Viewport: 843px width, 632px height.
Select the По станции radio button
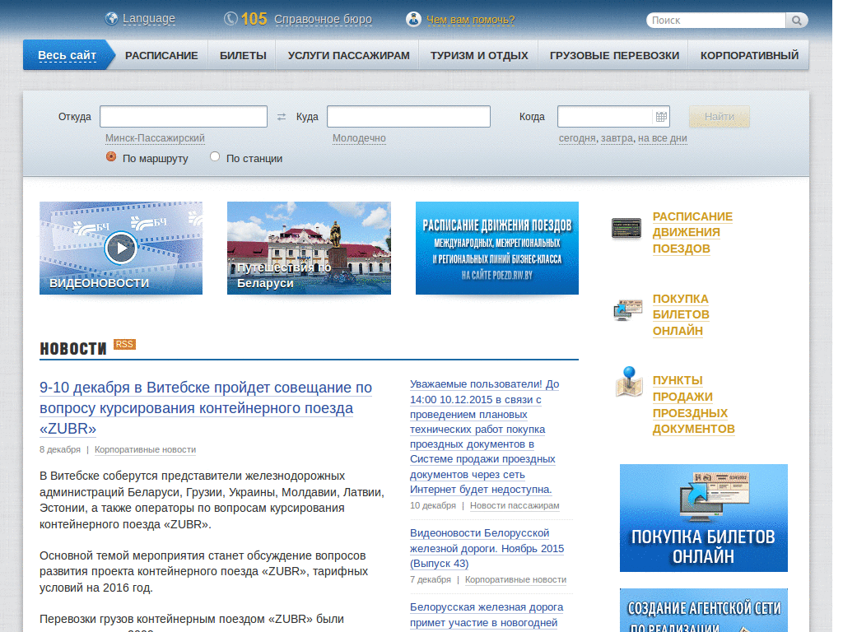click(215, 156)
